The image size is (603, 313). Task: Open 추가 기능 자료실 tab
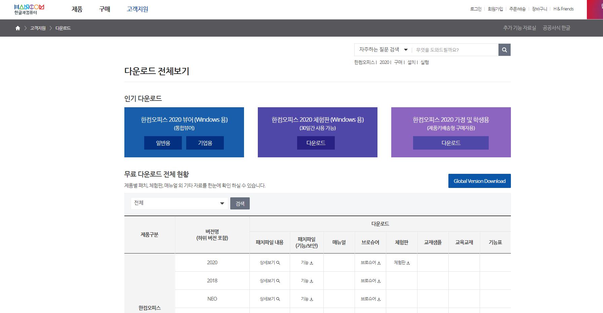(x=519, y=28)
